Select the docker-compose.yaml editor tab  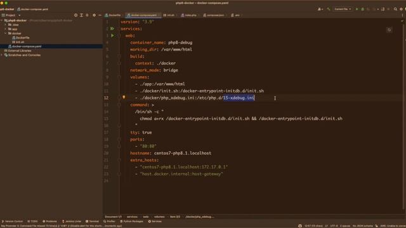click(x=143, y=15)
